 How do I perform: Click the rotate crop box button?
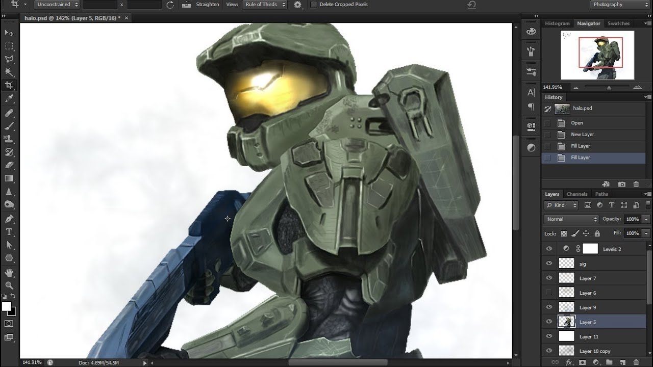point(170,5)
